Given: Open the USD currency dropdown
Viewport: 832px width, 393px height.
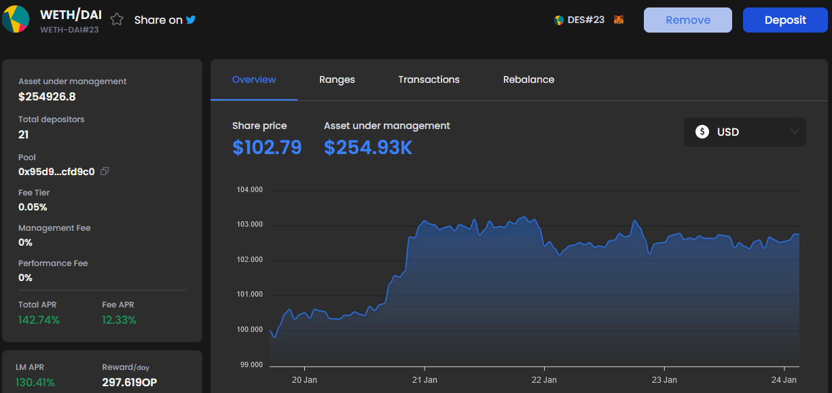Looking at the screenshot, I should 745,132.
